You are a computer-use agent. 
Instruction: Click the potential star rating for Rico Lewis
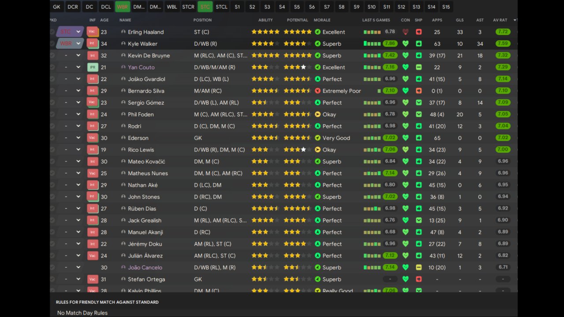coord(298,150)
